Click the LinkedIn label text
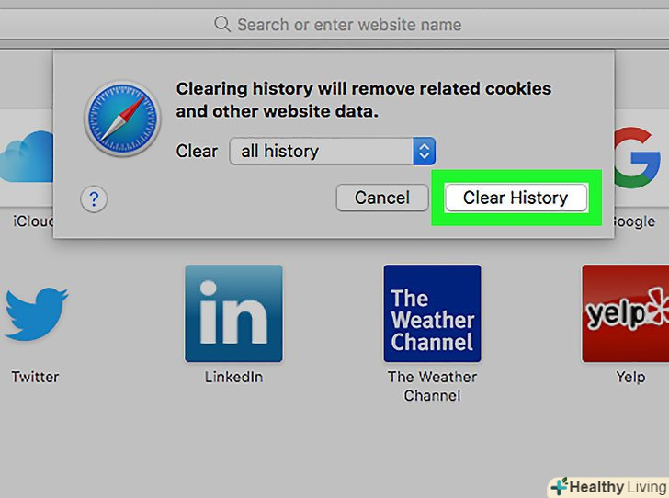The height and width of the screenshot is (498, 669). click(233, 377)
